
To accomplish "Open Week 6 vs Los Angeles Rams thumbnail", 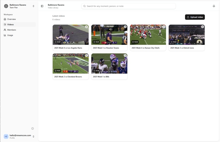I will coord(71,35).
